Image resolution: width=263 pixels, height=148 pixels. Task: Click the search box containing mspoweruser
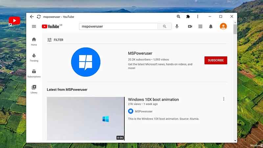pos(118,26)
